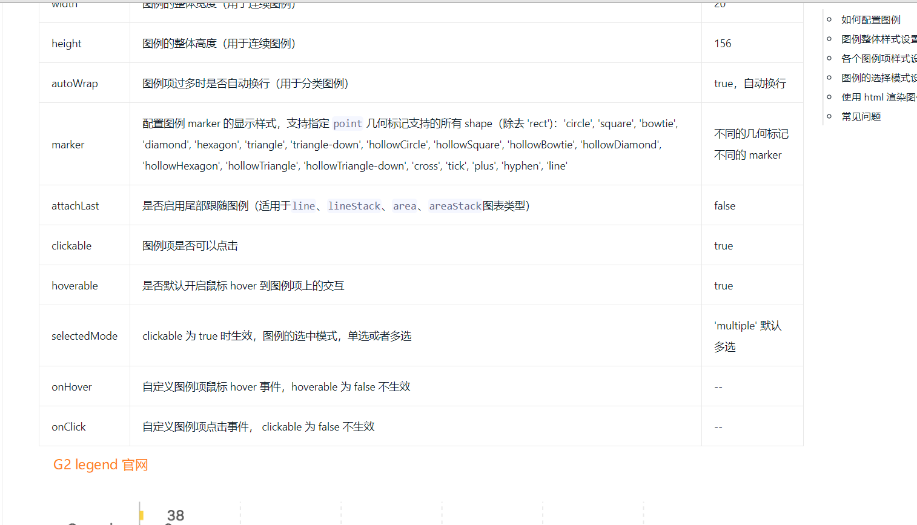Click description 图例项是否可以点击

[x=190, y=246]
